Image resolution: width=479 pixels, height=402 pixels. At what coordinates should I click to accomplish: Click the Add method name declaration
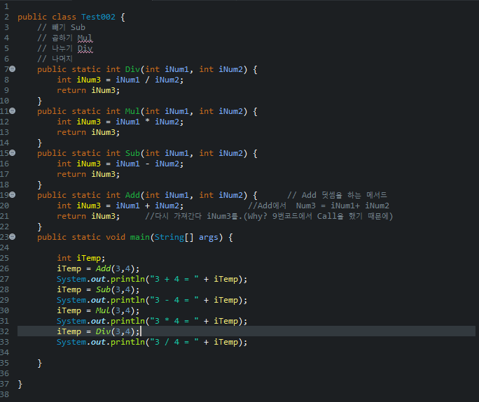[x=132, y=195]
